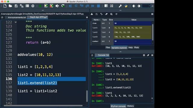Viewport: 193px width, 108px height.
Task: Run cell and advance icon
Action: point(52,6)
